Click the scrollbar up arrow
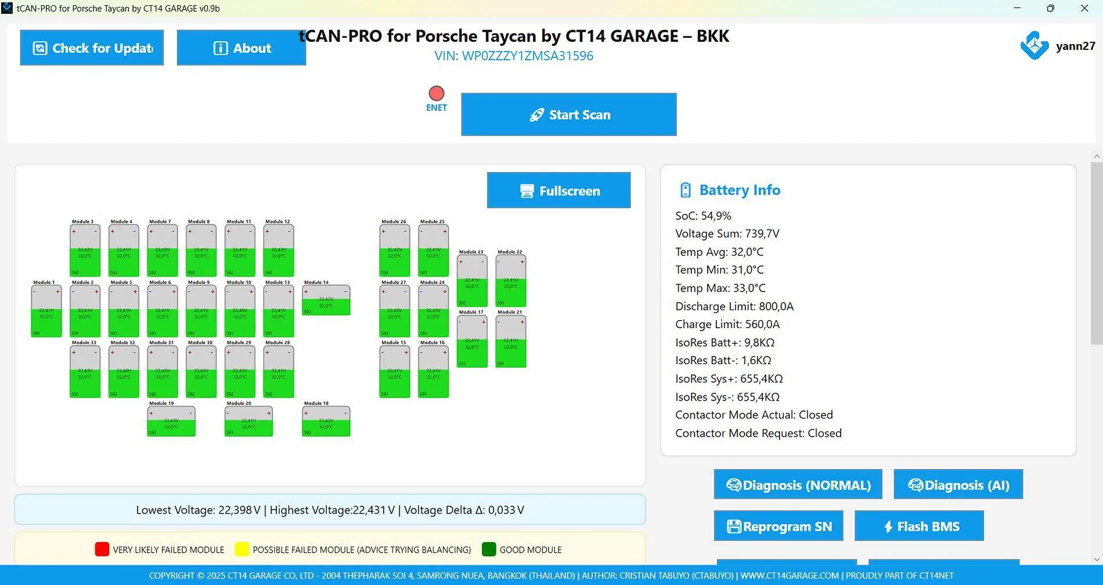The image size is (1103, 585). [1097, 157]
